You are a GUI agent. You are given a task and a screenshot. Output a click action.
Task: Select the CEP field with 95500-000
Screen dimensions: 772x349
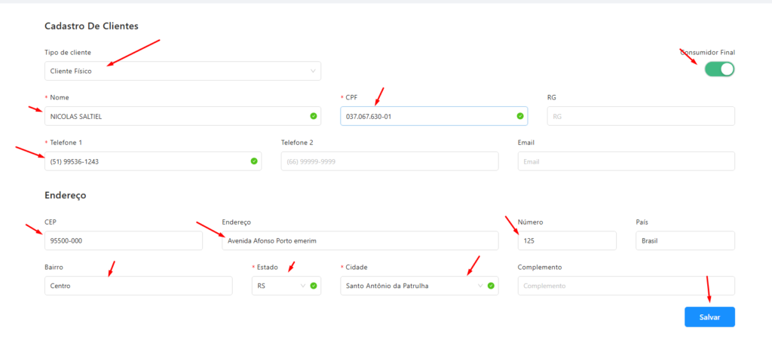(123, 240)
